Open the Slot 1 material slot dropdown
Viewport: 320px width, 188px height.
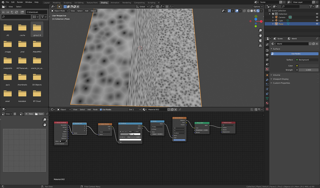click(x=134, y=110)
